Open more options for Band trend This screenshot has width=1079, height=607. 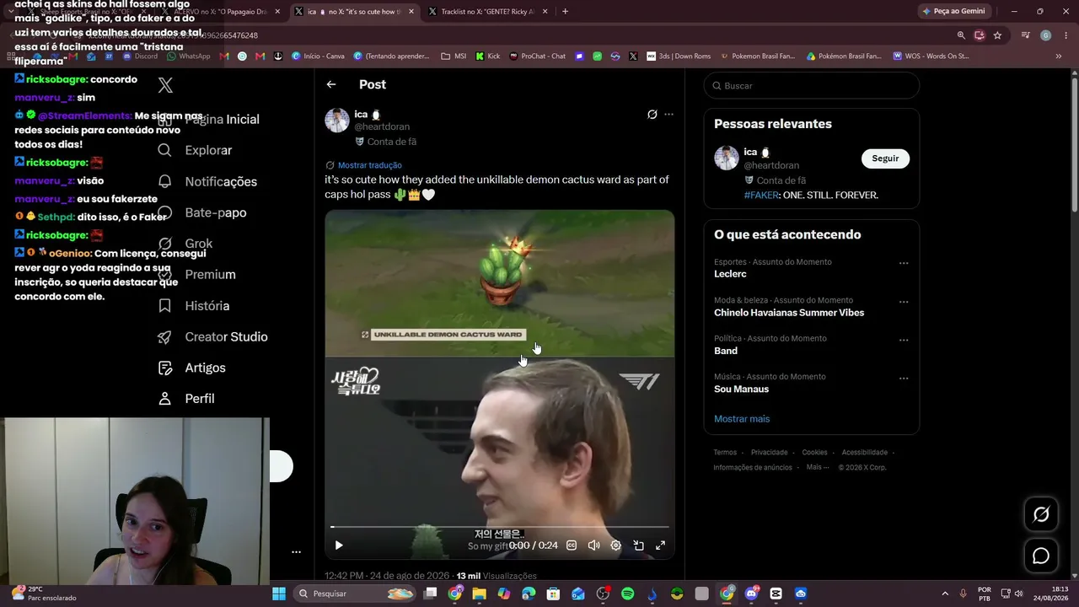(904, 340)
